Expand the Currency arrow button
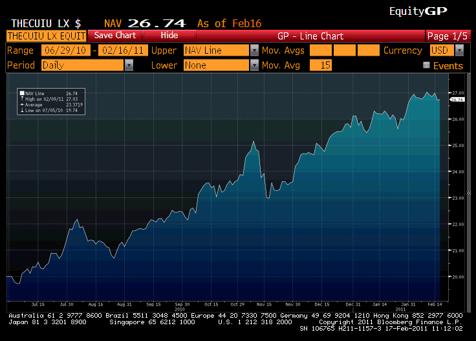 click(460, 50)
